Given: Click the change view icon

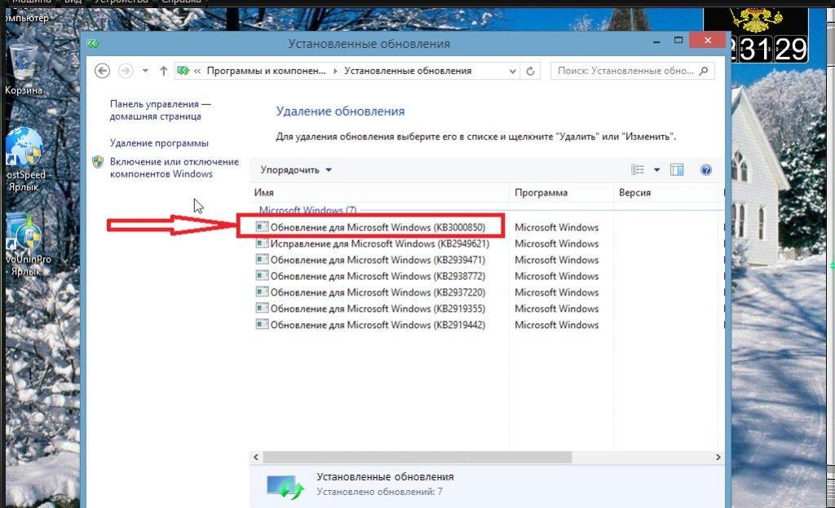Looking at the screenshot, I should pyautogui.click(x=638, y=170).
